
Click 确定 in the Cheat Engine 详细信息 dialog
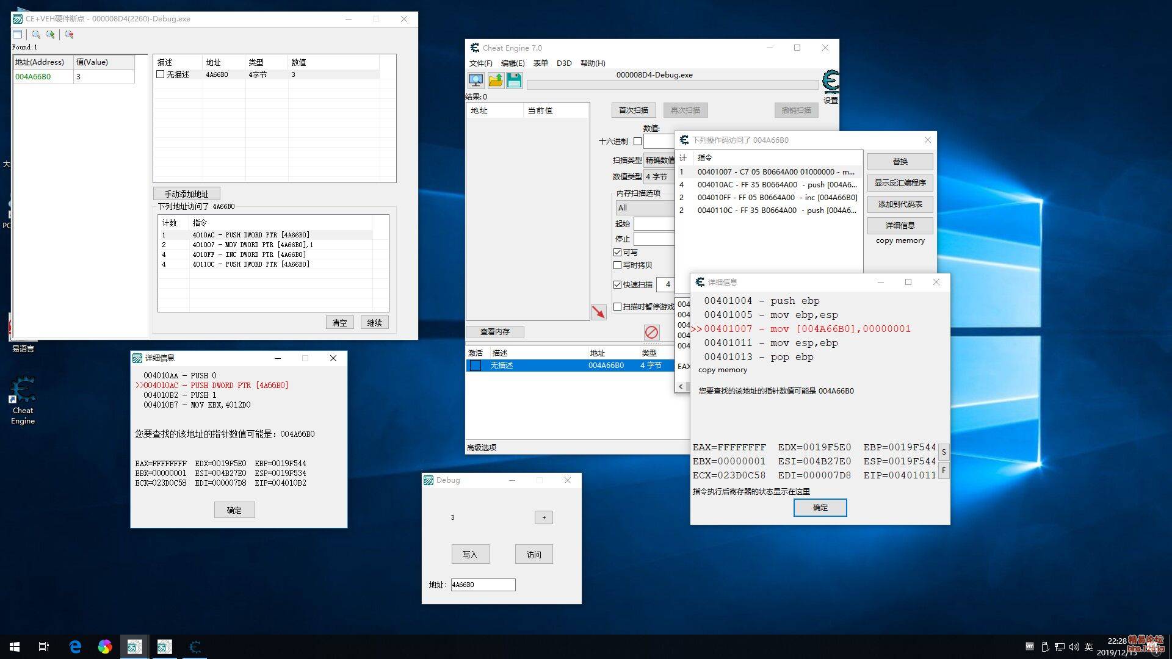820,508
